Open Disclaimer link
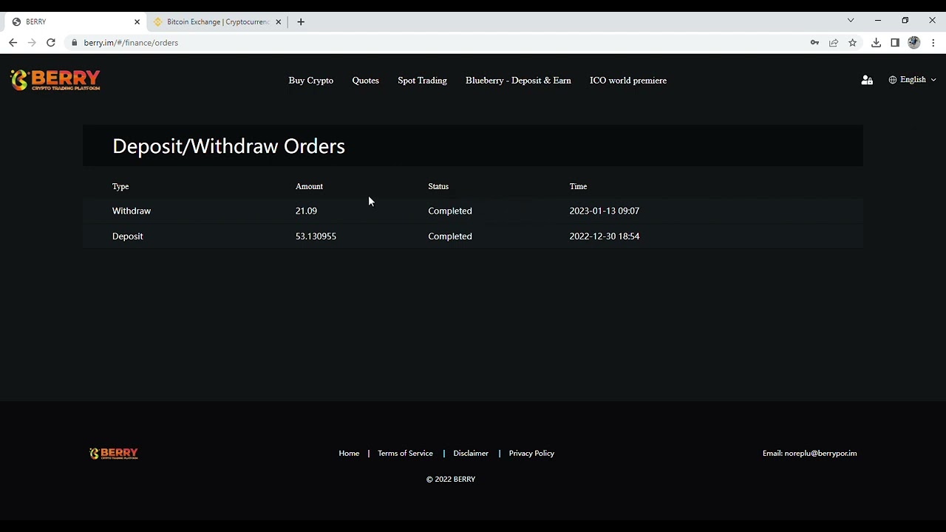 point(471,454)
